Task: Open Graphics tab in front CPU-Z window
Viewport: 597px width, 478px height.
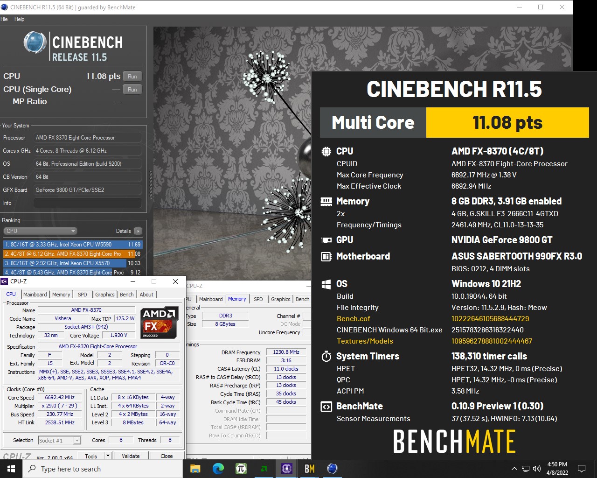Action: (104, 295)
